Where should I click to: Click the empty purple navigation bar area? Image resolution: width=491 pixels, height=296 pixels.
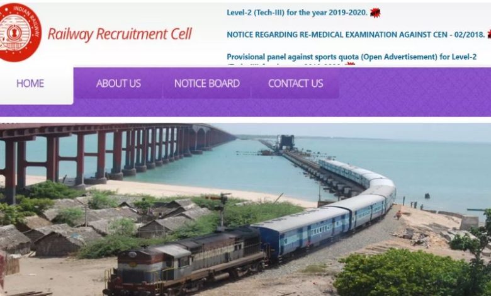(414, 91)
